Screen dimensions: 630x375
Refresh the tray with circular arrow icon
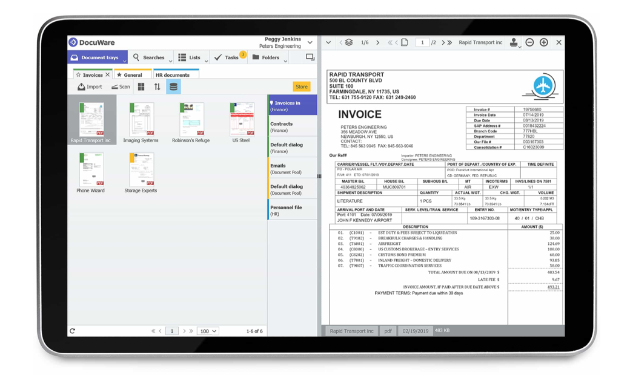pyautogui.click(x=73, y=331)
